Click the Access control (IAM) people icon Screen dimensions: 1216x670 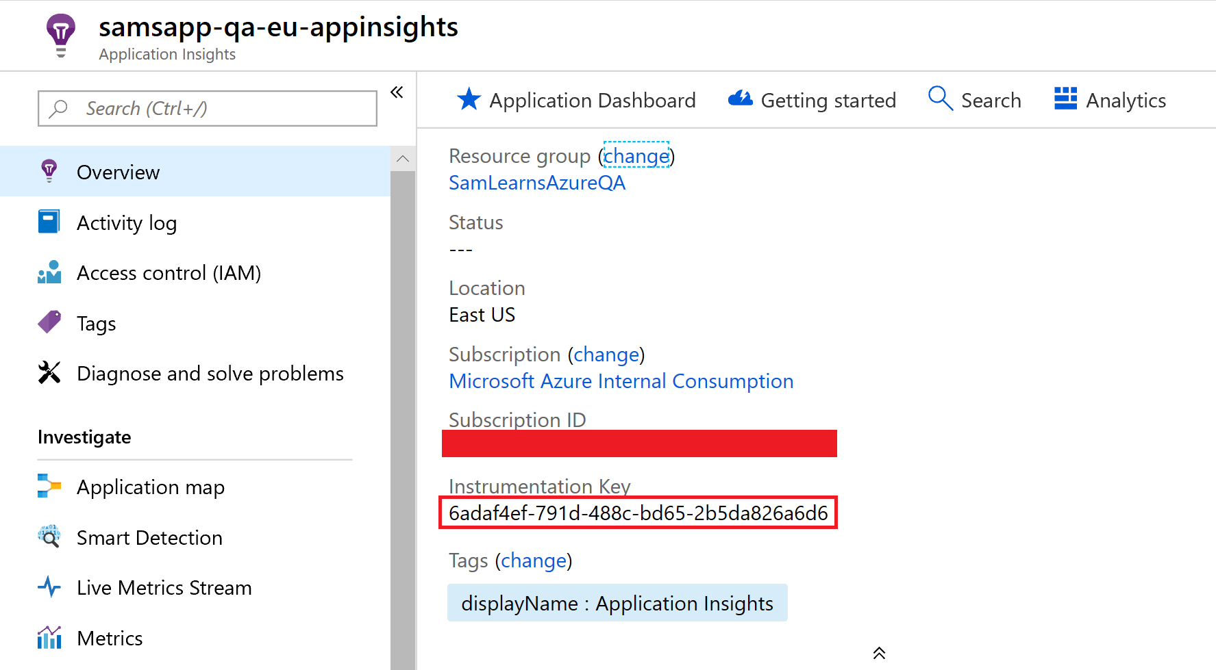(x=49, y=272)
